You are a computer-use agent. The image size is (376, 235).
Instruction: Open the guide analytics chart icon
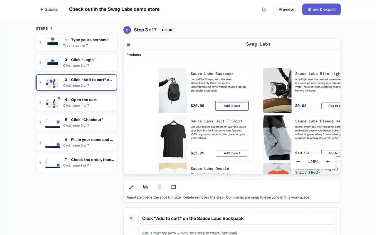pyautogui.click(x=264, y=9)
